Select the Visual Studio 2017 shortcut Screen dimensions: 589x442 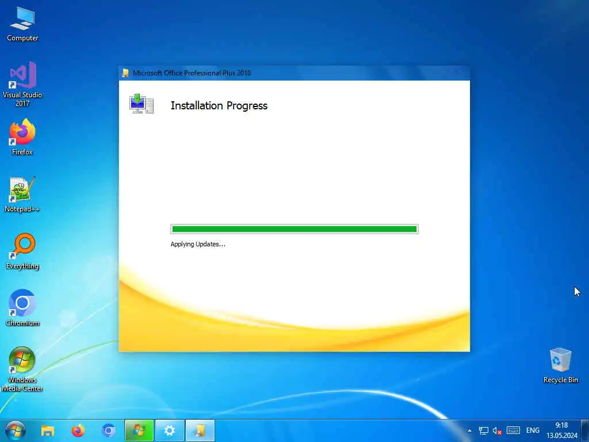[x=22, y=84]
